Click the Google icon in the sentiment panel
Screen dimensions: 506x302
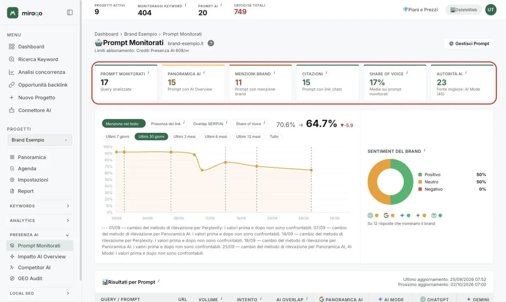point(386,215)
